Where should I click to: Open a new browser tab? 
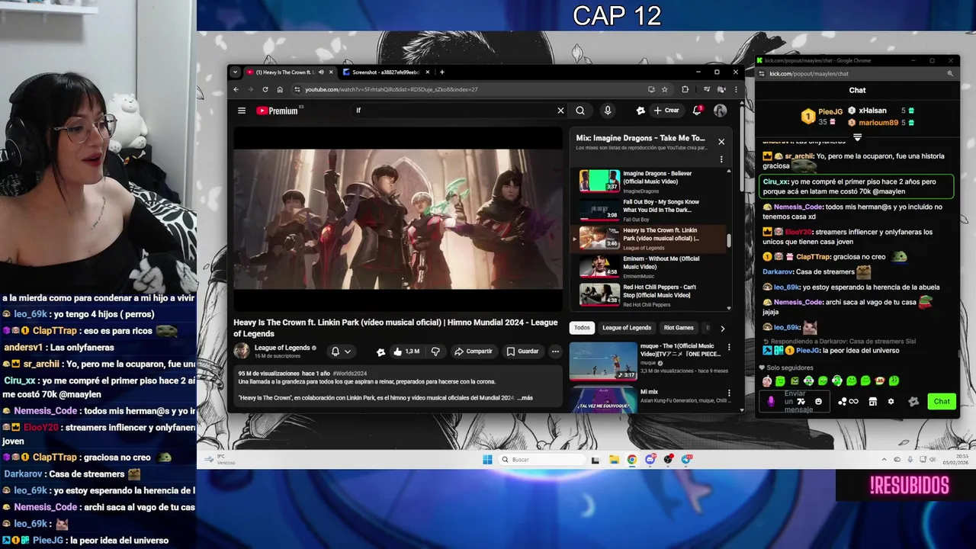[442, 72]
